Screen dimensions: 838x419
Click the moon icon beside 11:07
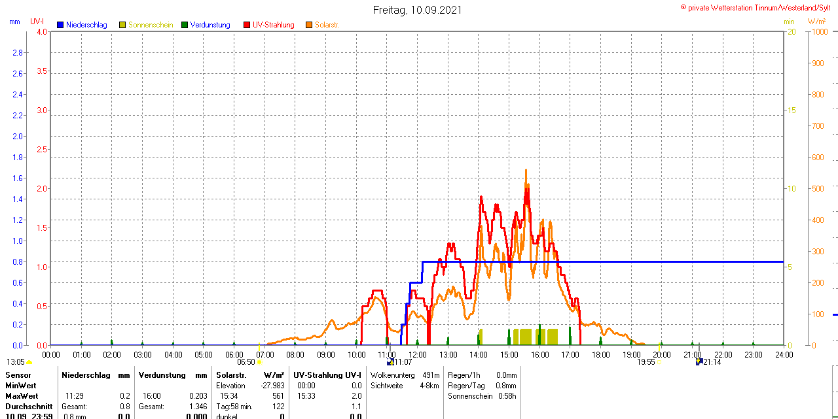390,361
